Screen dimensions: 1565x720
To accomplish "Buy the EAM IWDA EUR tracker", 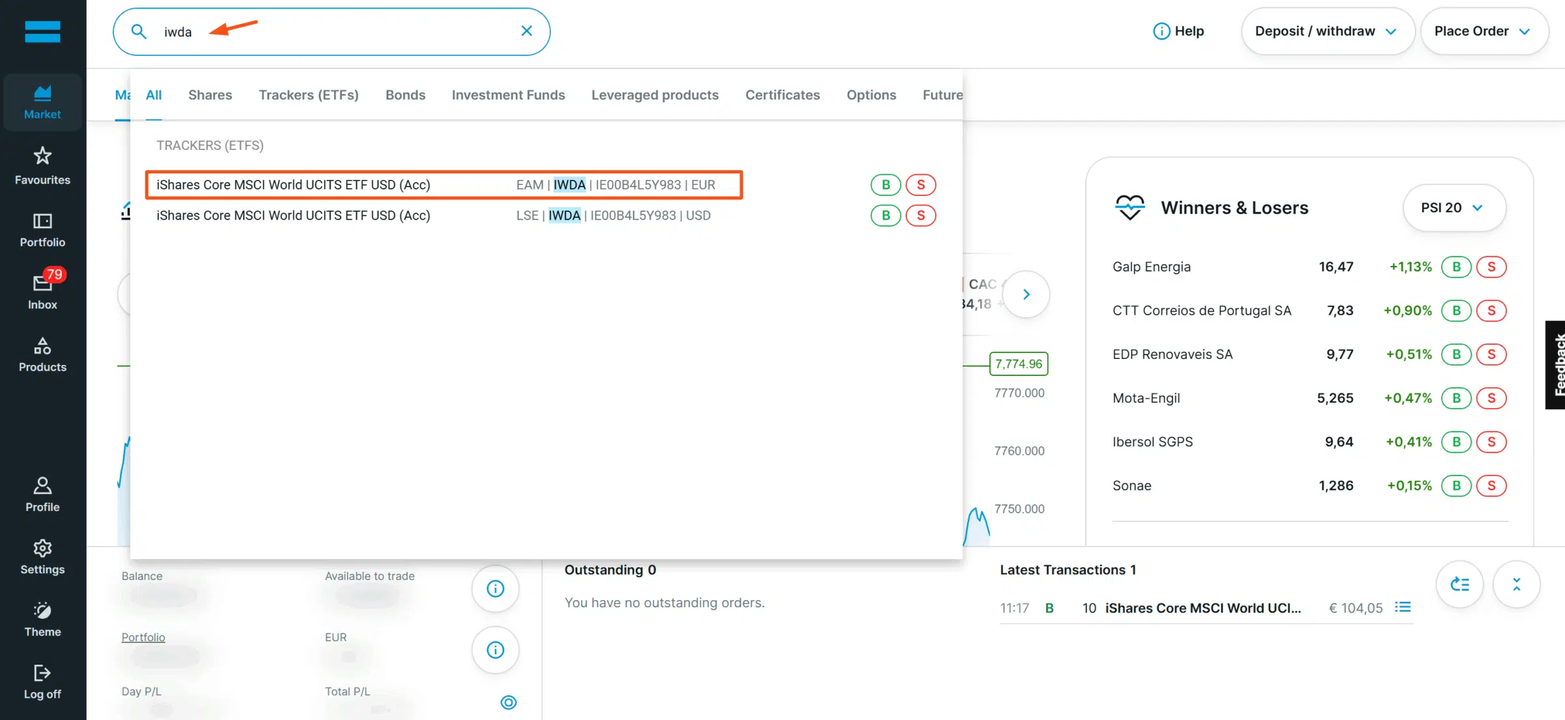I will pyautogui.click(x=886, y=184).
